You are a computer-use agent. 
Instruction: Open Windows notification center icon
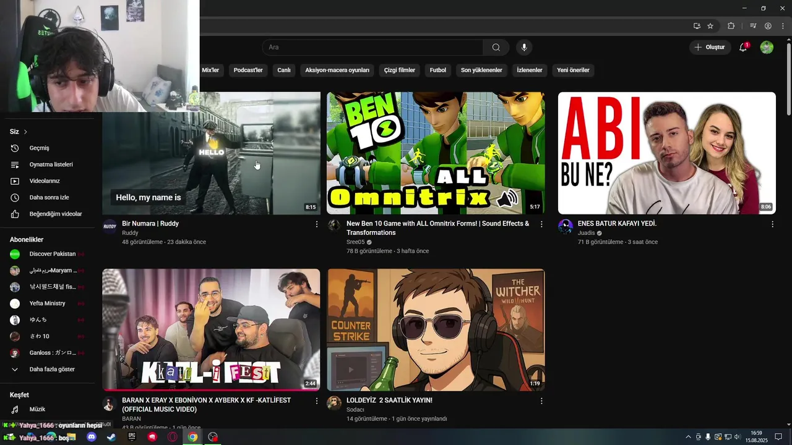point(778,437)
